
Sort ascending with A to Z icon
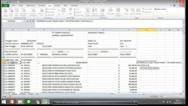coord(59,10)
